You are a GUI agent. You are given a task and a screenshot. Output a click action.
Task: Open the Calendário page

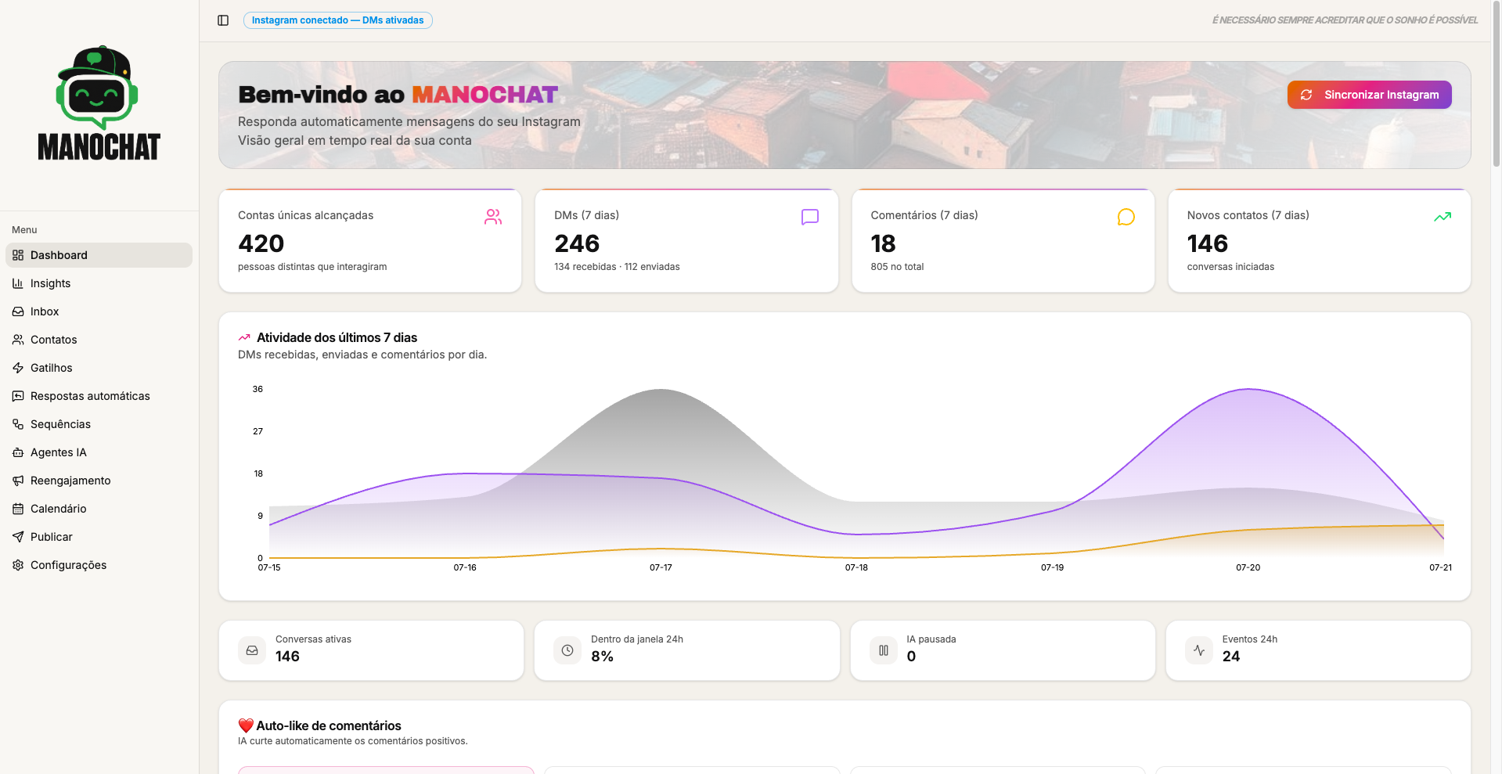[99, 509]
